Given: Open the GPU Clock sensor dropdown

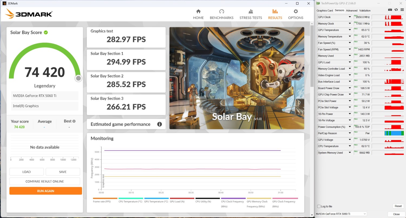Looking at the screenshot, I should 350,17.
